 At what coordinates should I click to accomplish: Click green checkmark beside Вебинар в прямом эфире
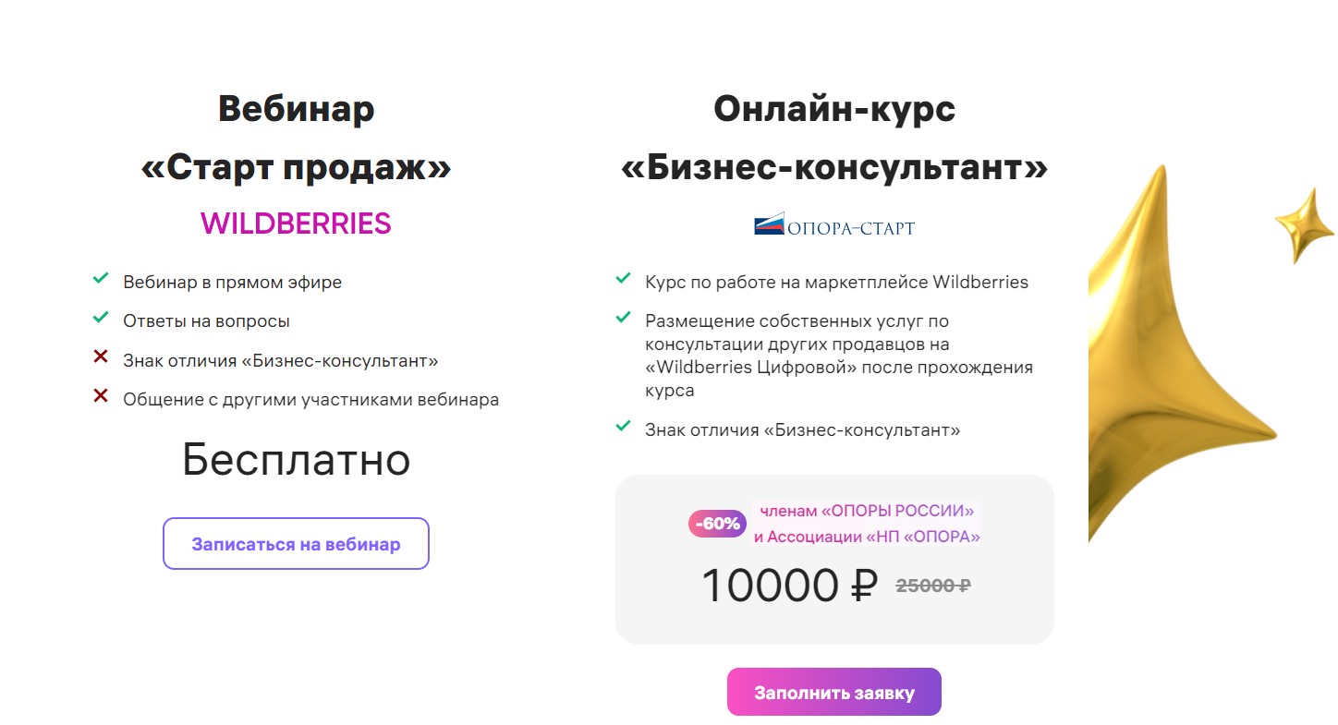[x=101, y=278]
